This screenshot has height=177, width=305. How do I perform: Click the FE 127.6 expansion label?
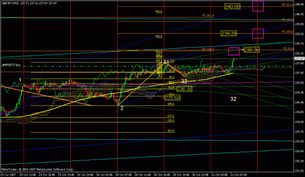[287, 20]
